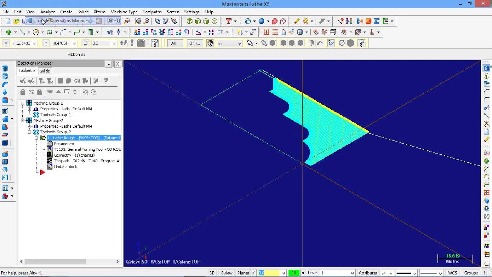Click the create rectangle tool icon
492x277 pixels.
pyautogui.click(x=50, y=32)
